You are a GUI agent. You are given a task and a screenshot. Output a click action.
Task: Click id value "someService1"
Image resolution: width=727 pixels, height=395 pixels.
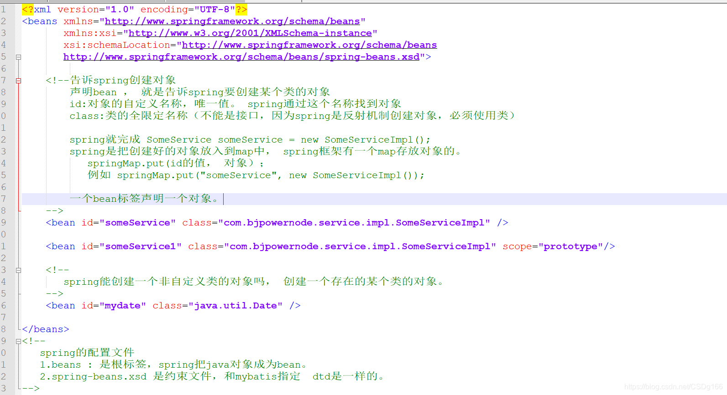point(141,246)
